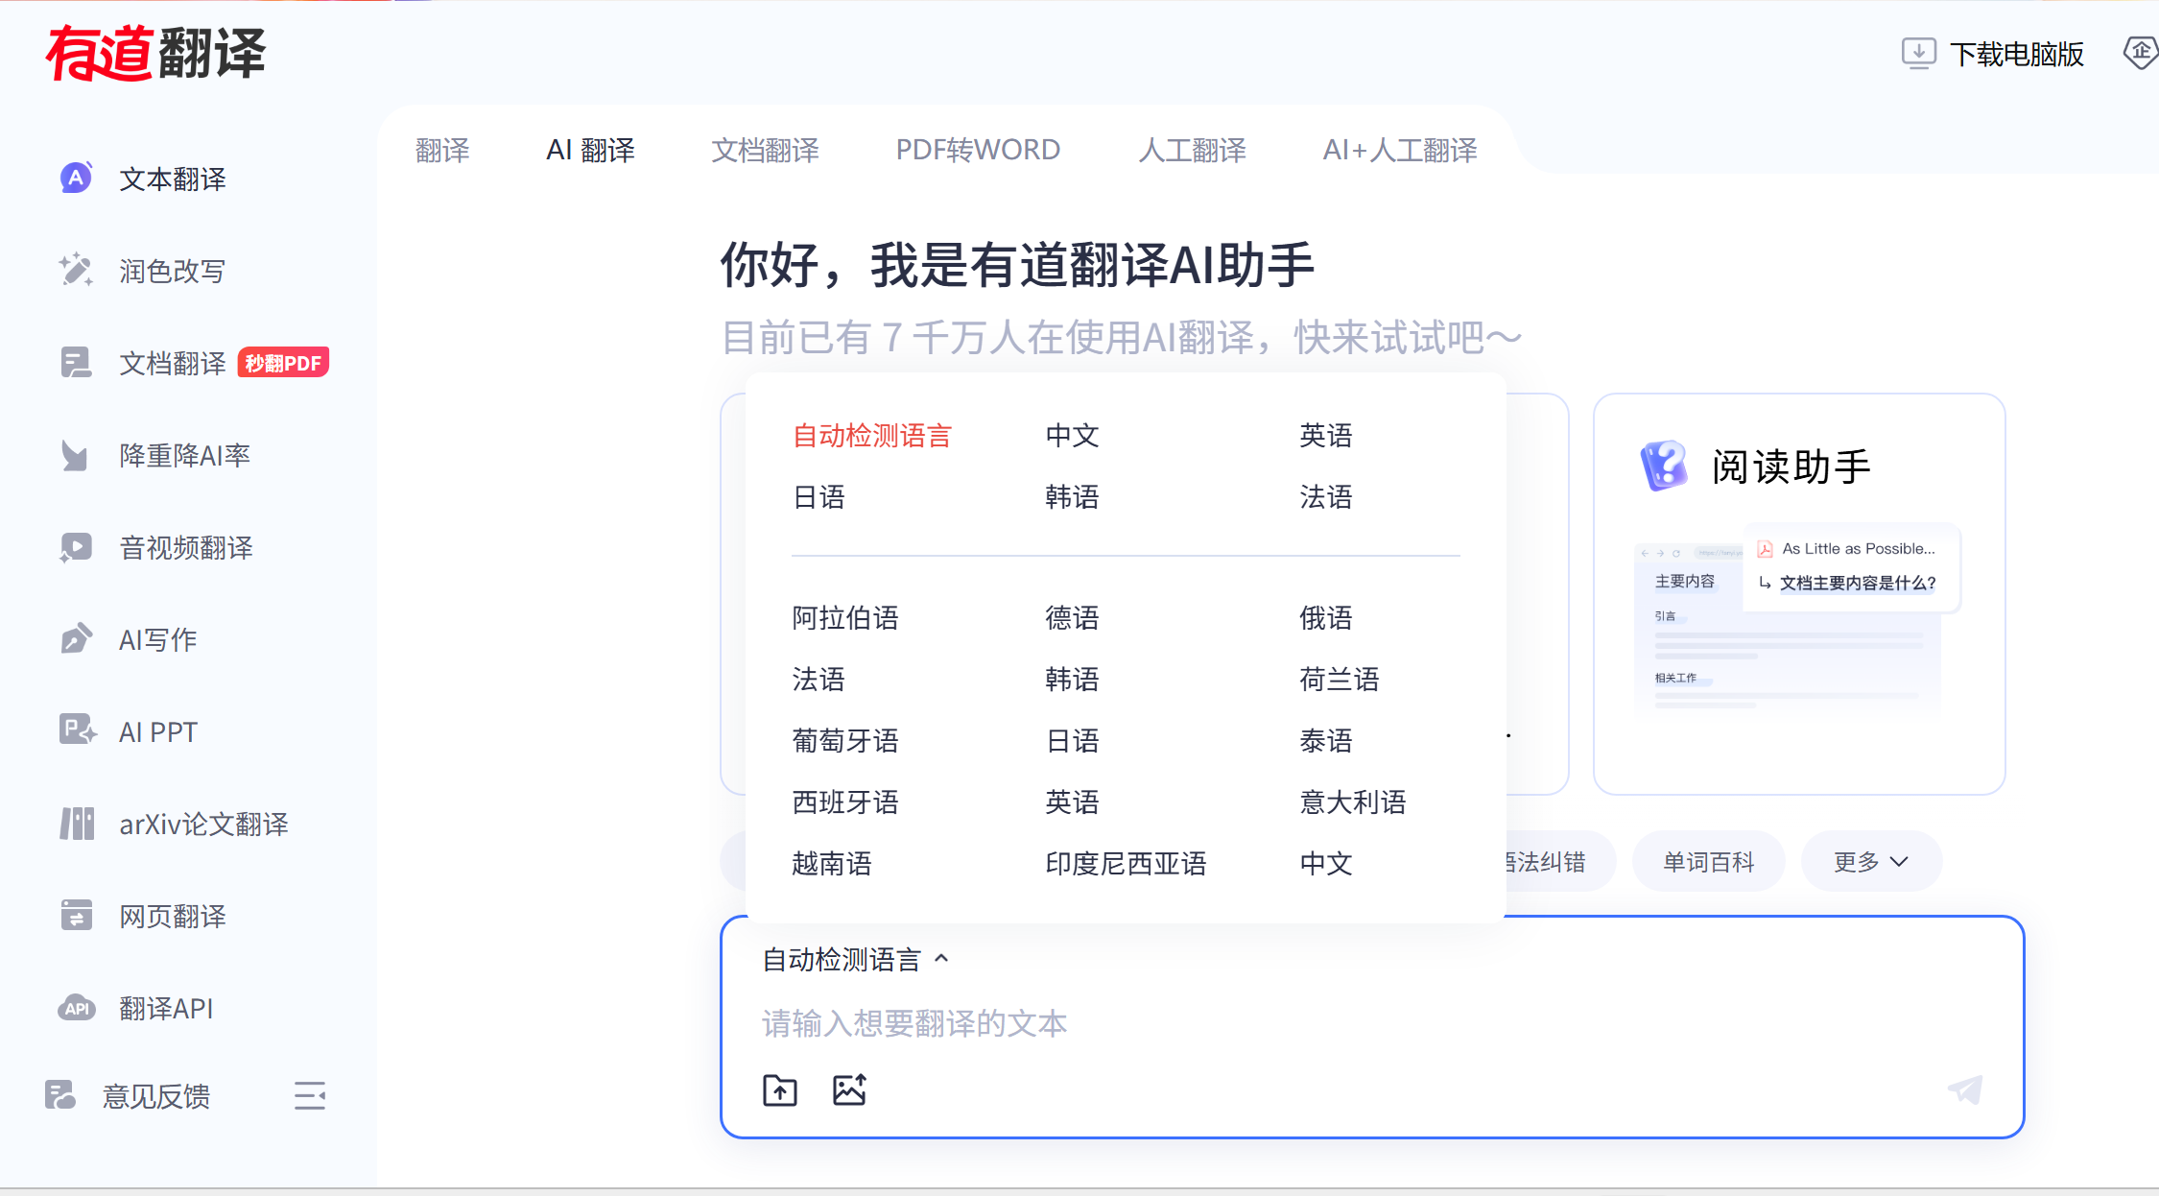
Task: Switch to the PDF转WORD tab
Action: tap(977, 150)
